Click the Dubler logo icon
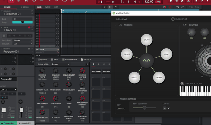211x125 pixels. 173,19
